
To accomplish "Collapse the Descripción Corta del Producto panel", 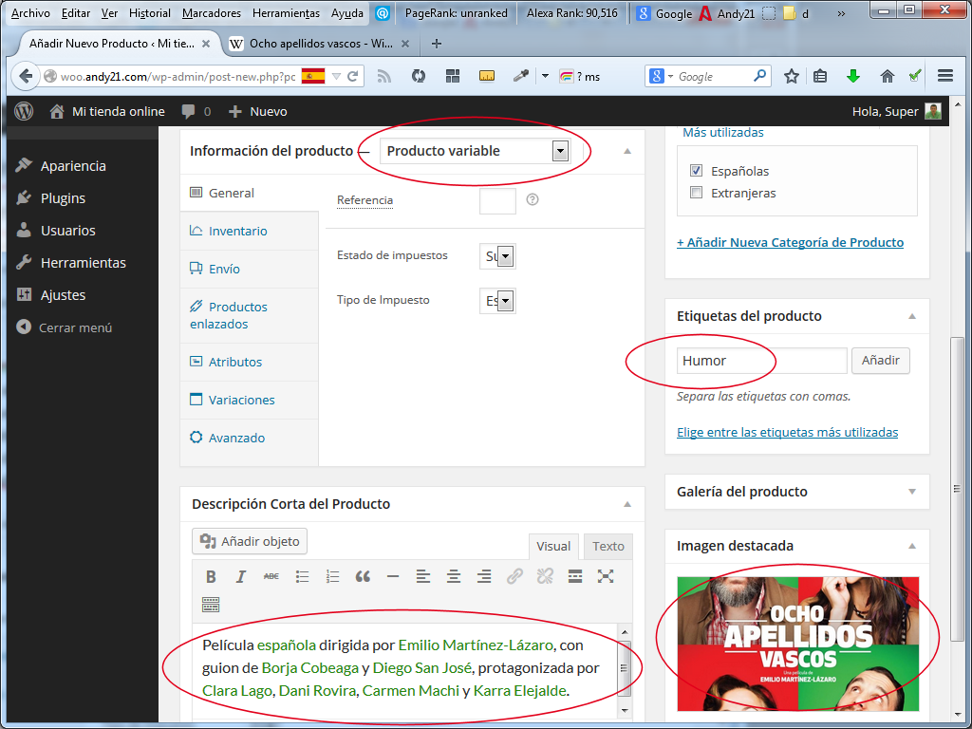I will coord(627,504).
